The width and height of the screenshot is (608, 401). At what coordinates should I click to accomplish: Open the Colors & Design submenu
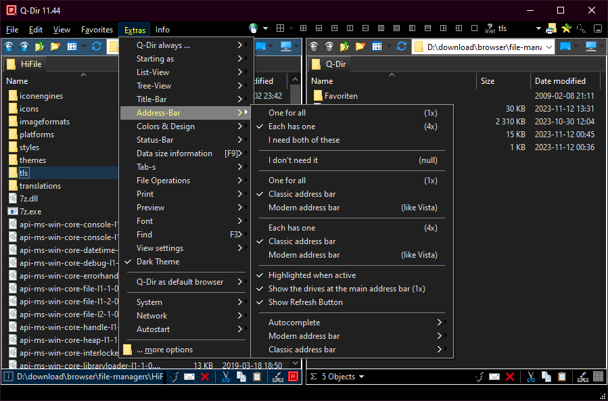pos(166,126)
